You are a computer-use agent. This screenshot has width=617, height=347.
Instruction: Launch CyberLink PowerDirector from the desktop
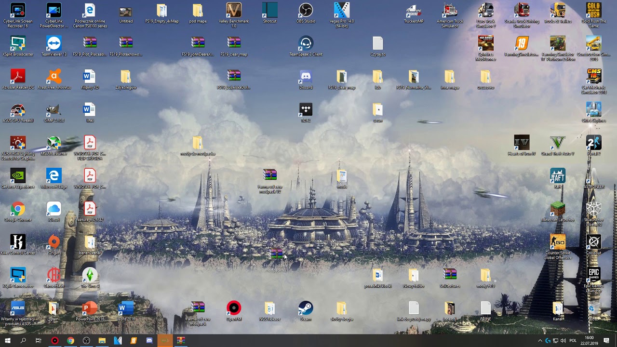(54, 15)
